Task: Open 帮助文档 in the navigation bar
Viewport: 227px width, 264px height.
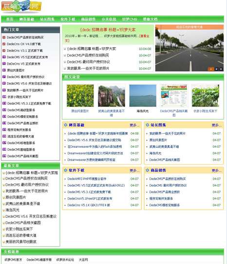Action: pyautogui.click(x=150, y=19)
